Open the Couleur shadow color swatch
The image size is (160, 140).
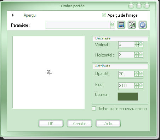pyautogui.click(x=128, y=97)
